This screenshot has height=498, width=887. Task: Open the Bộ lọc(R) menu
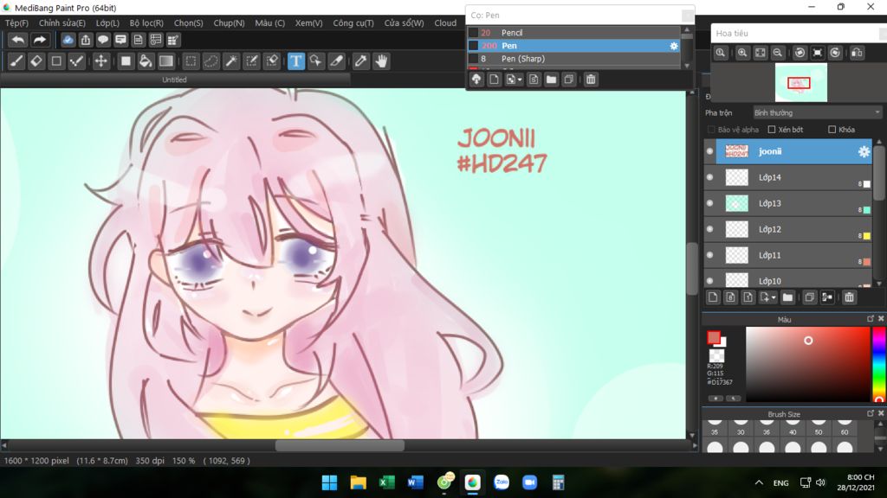coord(146,23)
